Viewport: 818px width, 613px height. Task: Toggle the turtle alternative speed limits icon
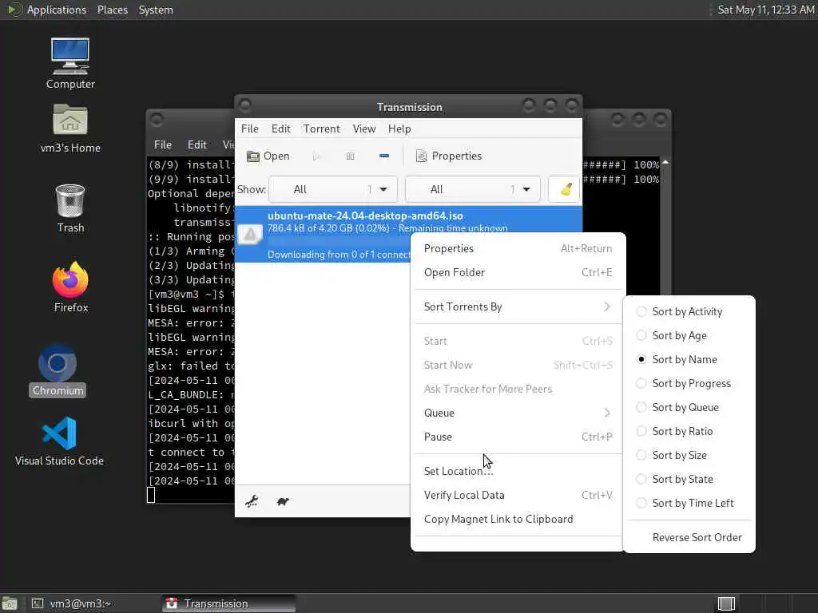point(284,501)
